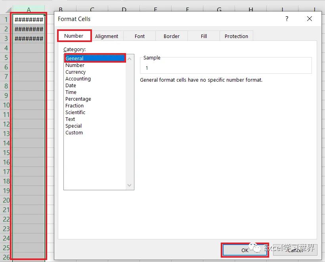
Task: Pick the Time category
Action: [95, 92]
